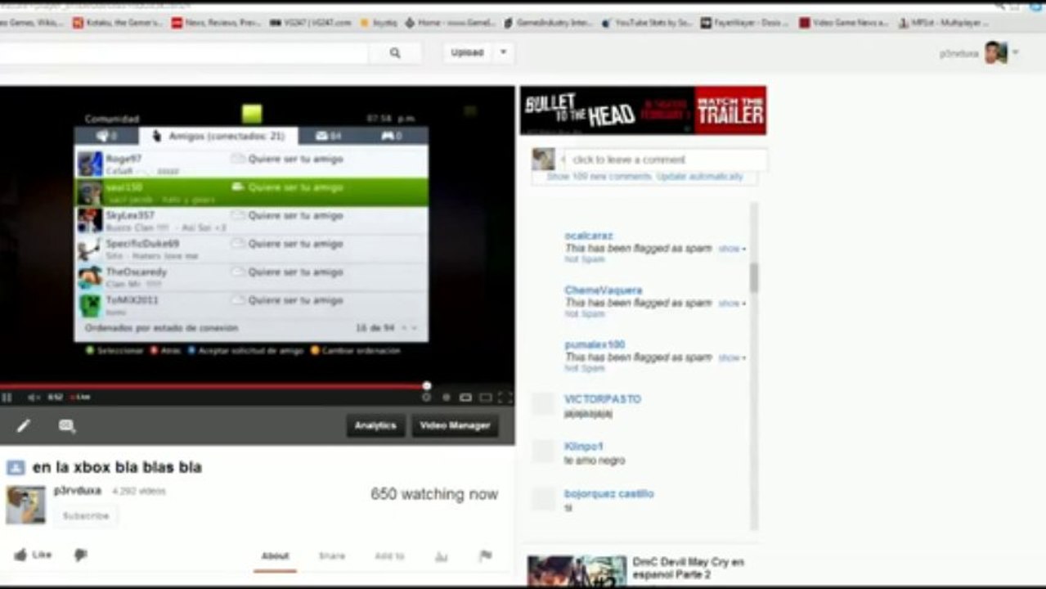Open bojorquez castillo commenter name
The height and width of the screenshot is (589, 1046).
609,494
